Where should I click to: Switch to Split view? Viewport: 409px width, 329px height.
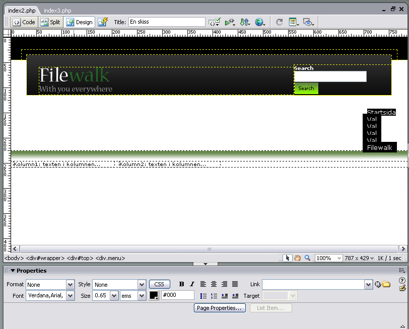coord(51,22)
